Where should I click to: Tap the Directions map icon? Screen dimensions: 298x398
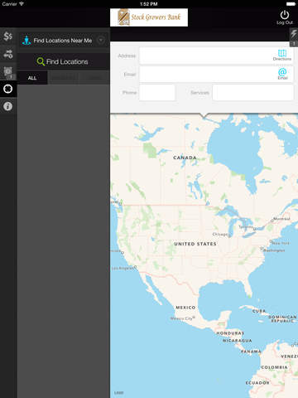pyautogui.click(x=282, y=55)
